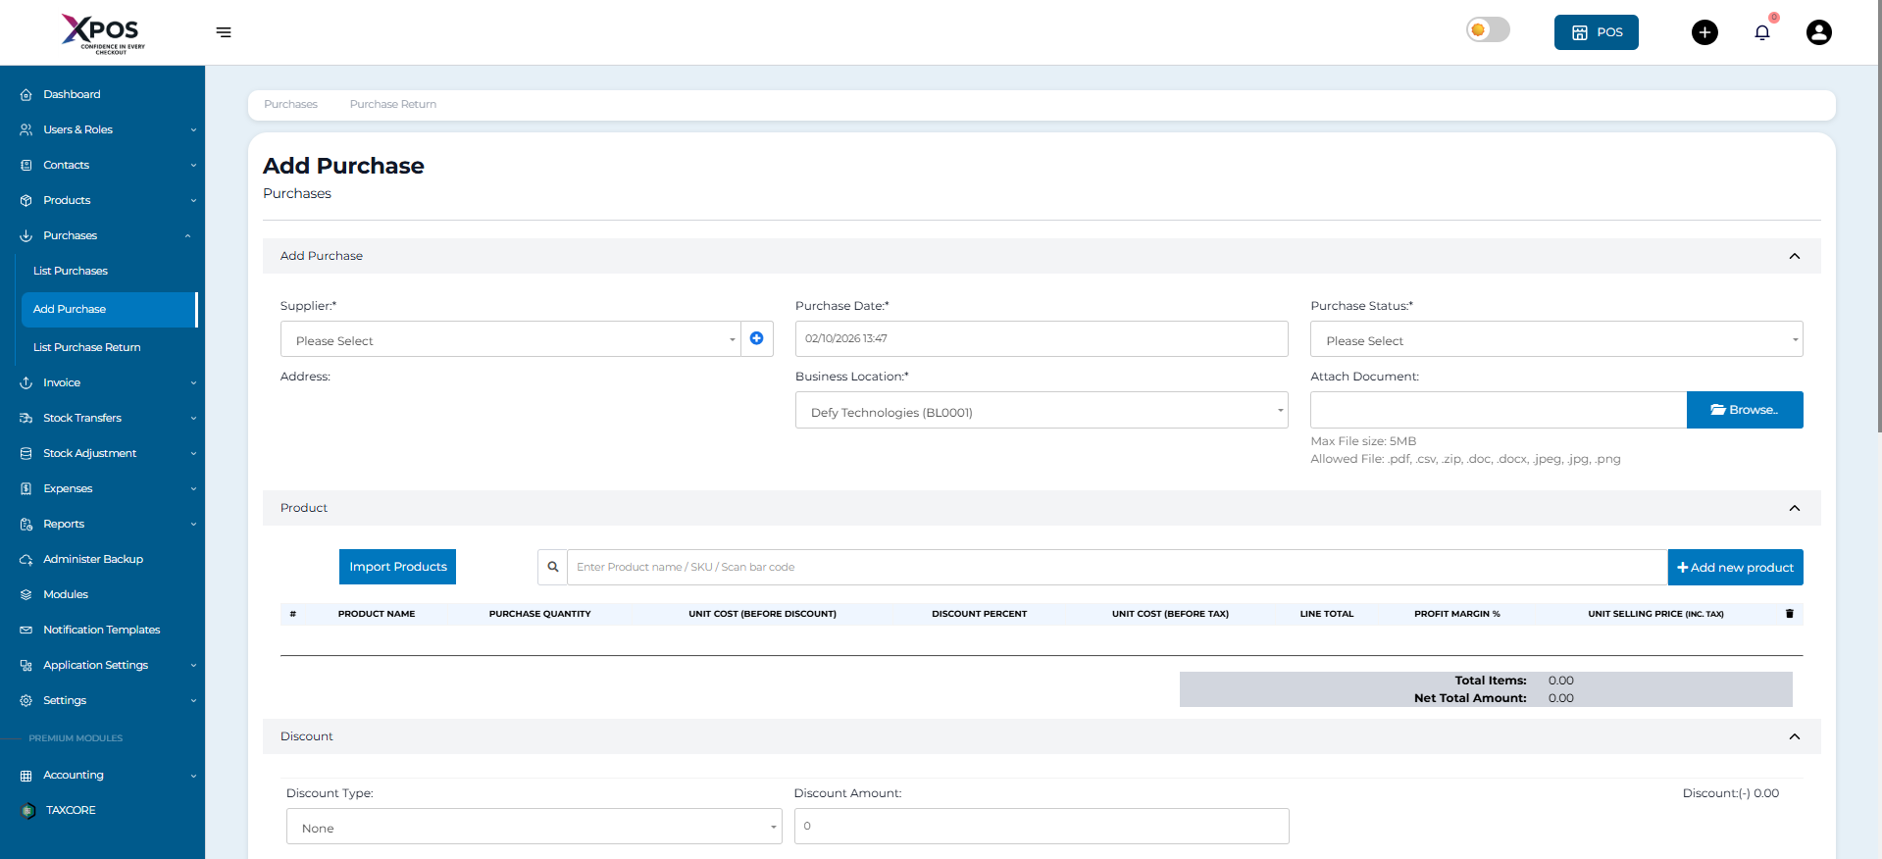Collapse the Add Purchase section
Image resolution: width=1882 pixels, height=859 pixels.
[x=1794, y=256]
